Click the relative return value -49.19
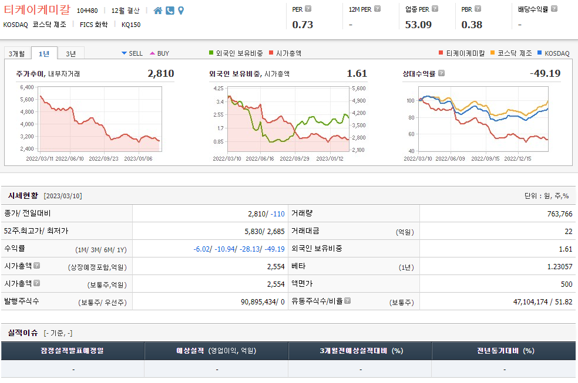 [545, 73]
